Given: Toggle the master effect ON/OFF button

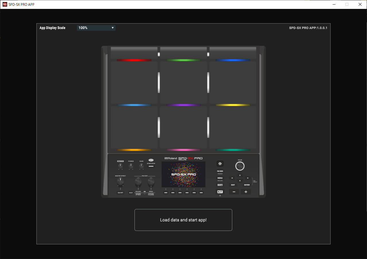Looking at the screenshot, I should click(120, 193).
